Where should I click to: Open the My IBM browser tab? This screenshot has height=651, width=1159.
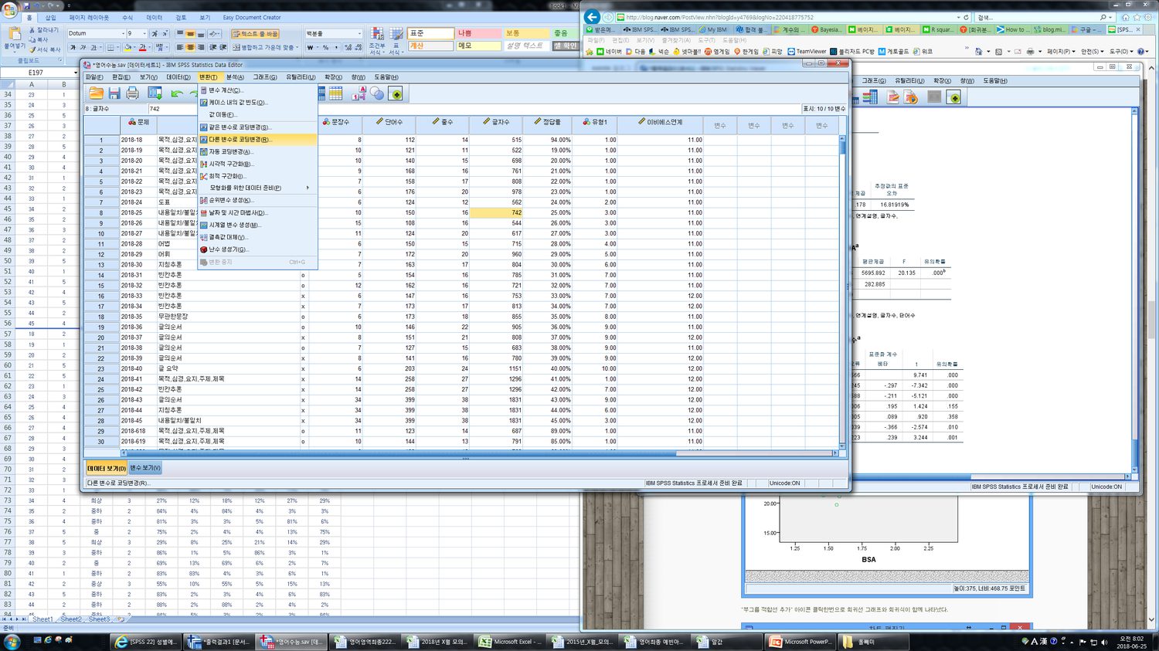click(x=716, y=30)
